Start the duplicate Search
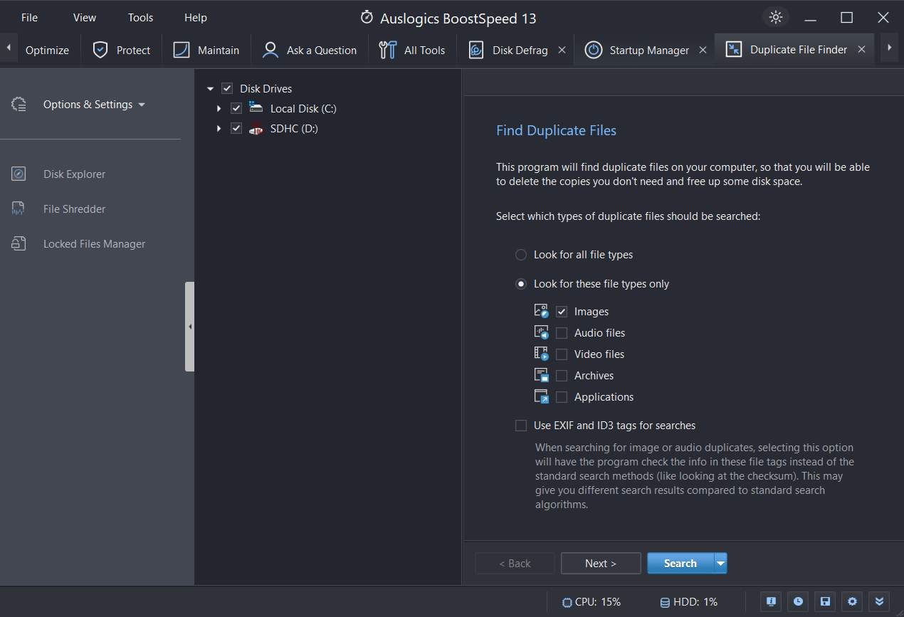The image size is (904, 617). 680,564
